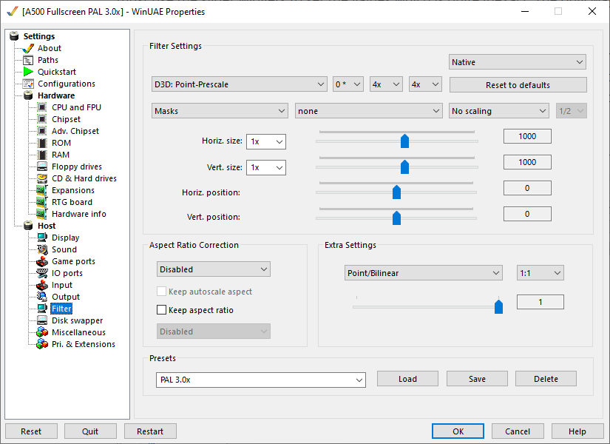Viewport: 610px width, 444px height.
Task: Click the Output icon
Action: tap(42, 297)
